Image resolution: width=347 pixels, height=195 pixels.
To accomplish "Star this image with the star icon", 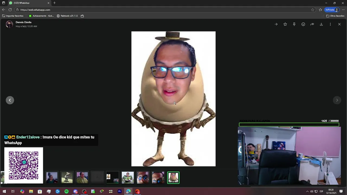I will click(285, 24).
